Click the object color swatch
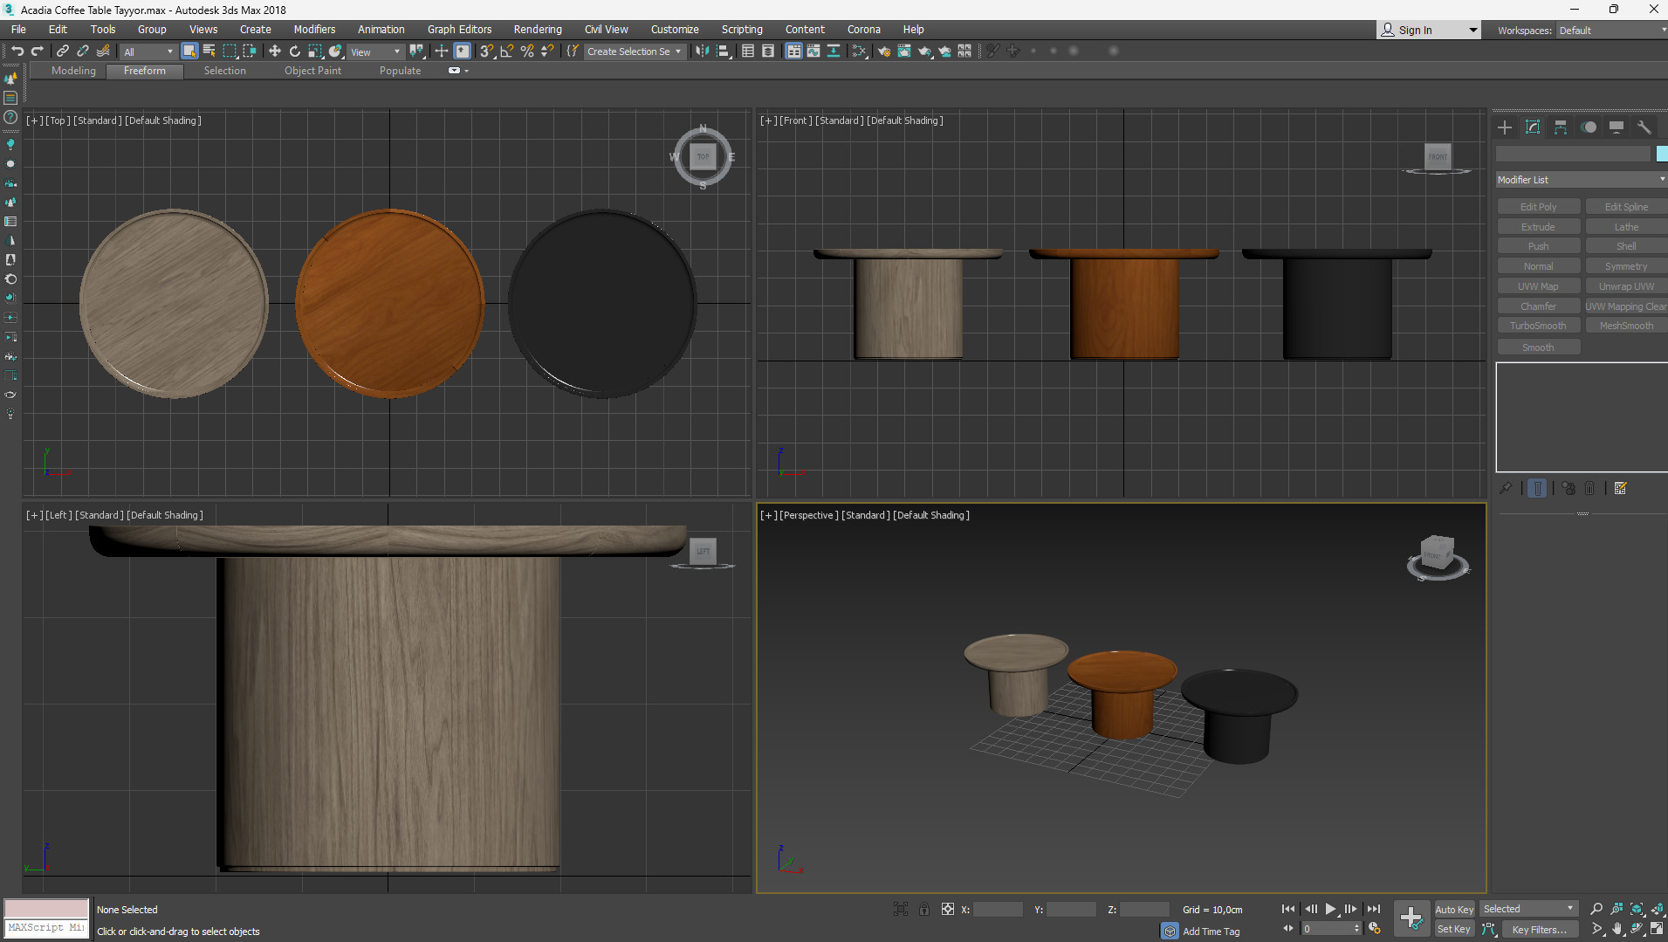Image resolution: width=1668 pixels, height=942 pixels. (1662, 154)
